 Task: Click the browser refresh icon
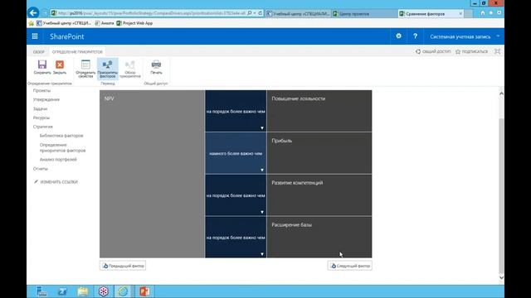(x=260, y=13)
